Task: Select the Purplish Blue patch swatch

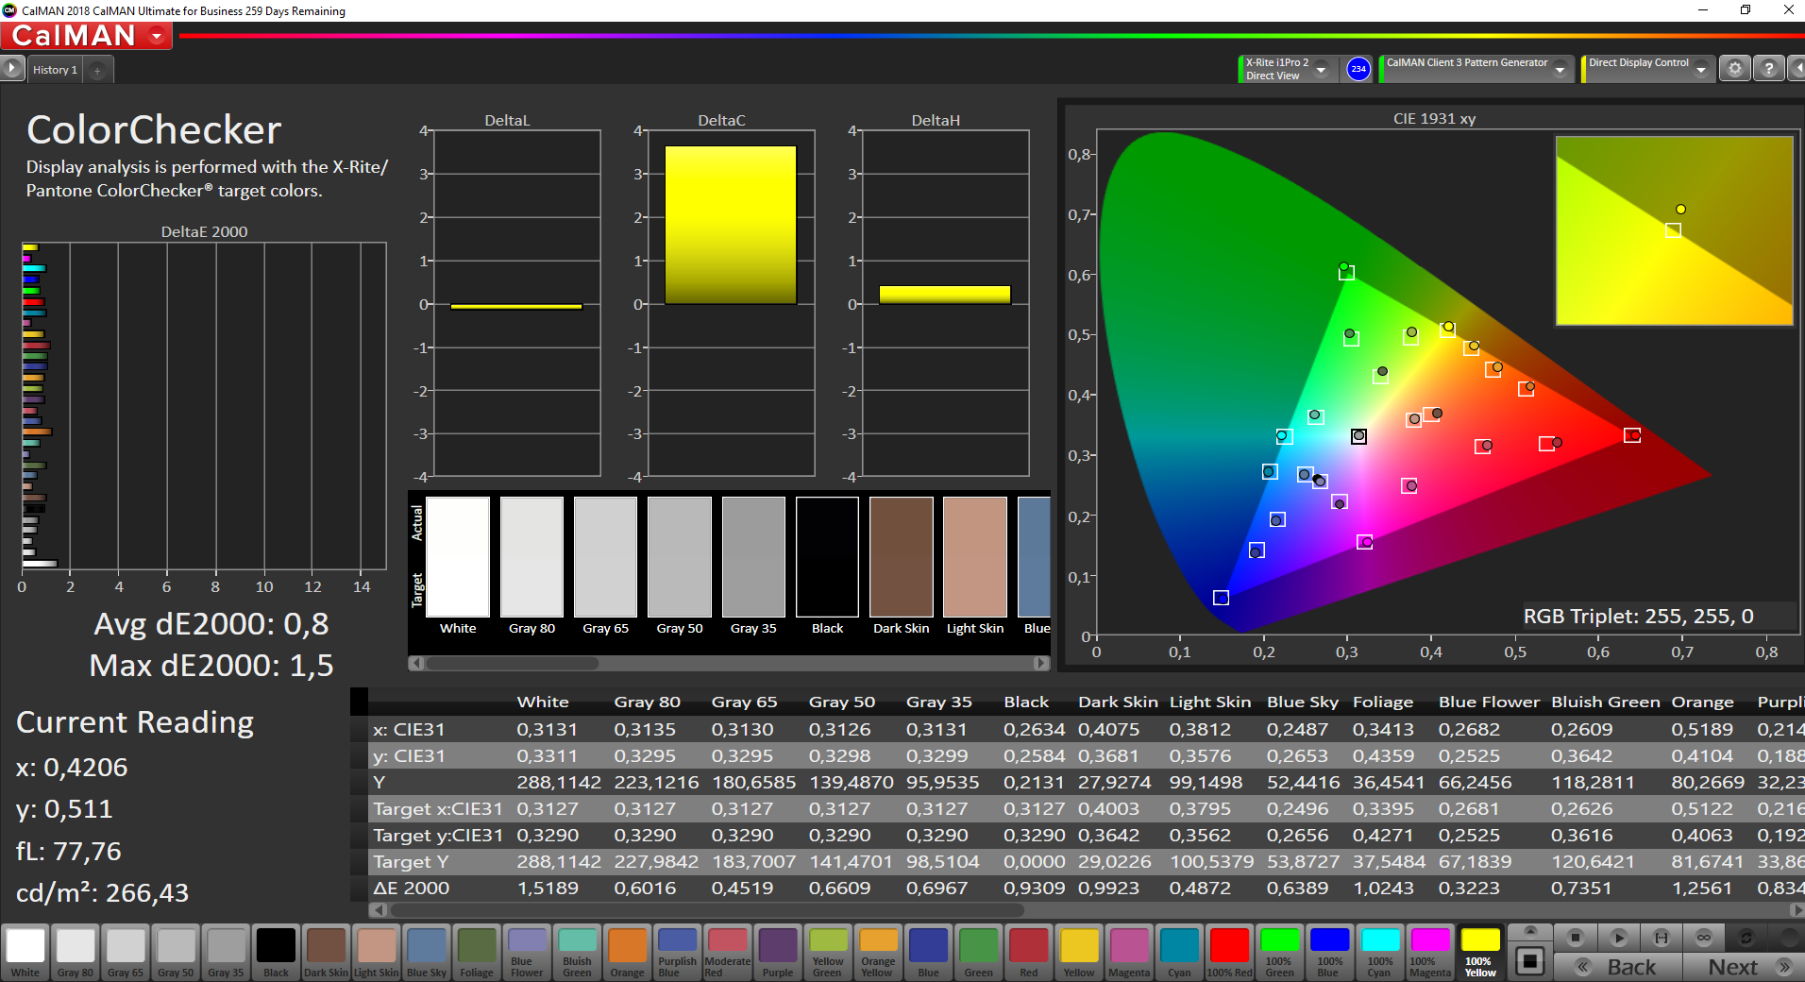Action: pos(677,952)
